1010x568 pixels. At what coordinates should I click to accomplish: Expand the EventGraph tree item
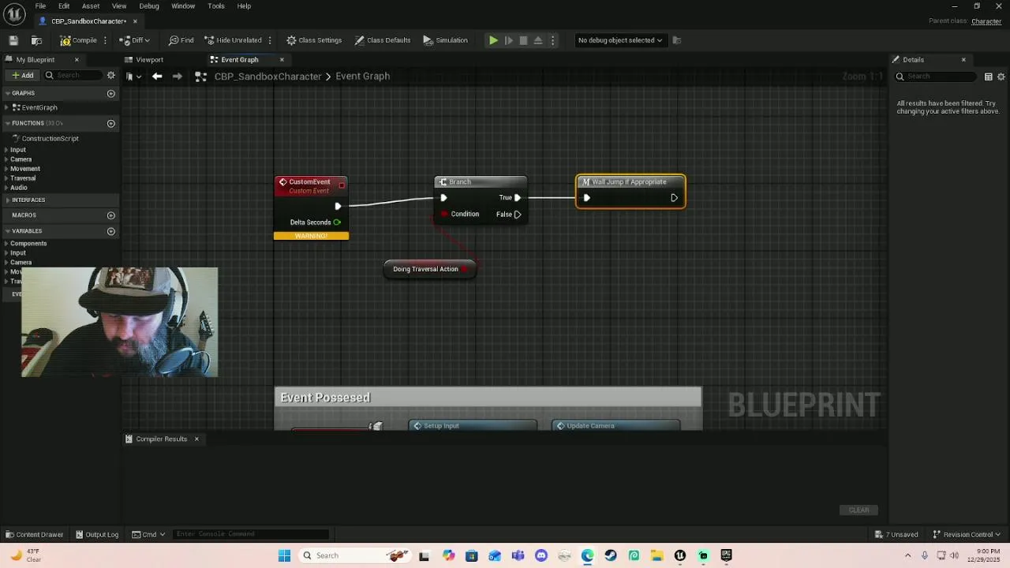pyautogui.click(x=6, y=107)
